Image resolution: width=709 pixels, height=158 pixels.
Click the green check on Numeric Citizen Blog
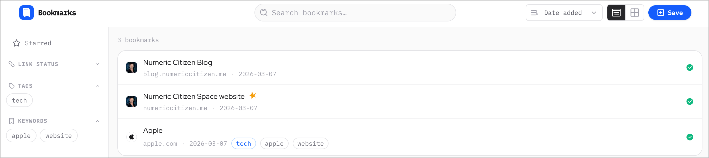(690, 67)
